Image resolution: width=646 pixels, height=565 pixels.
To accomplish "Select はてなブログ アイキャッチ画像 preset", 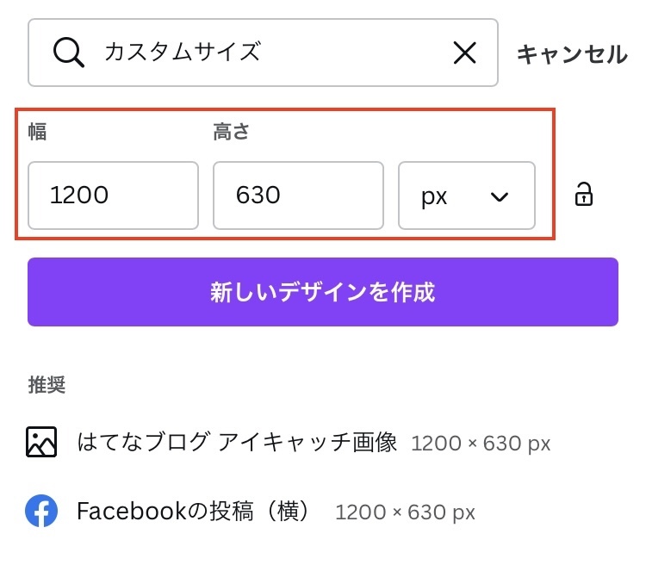I will click(237, 443).
